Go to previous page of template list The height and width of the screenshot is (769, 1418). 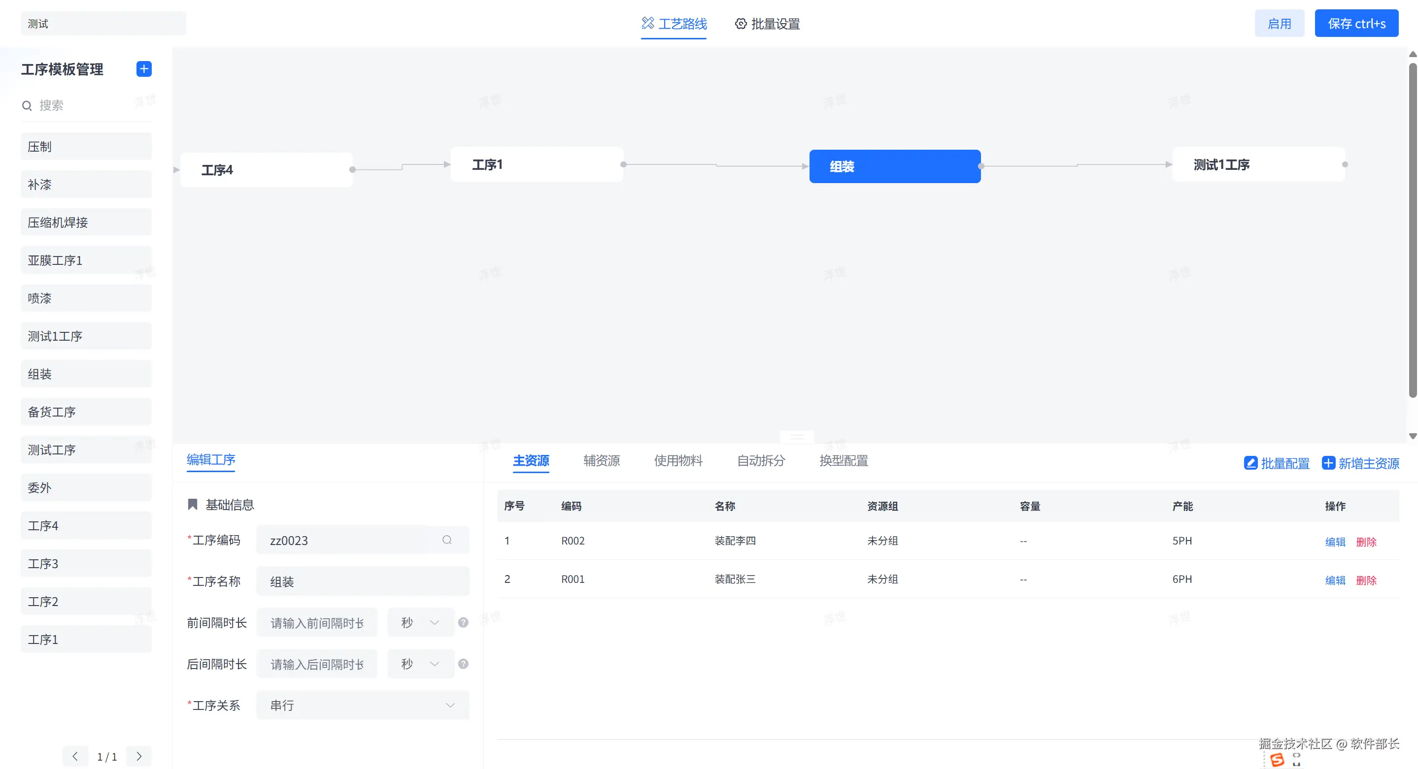click(75, 756)
